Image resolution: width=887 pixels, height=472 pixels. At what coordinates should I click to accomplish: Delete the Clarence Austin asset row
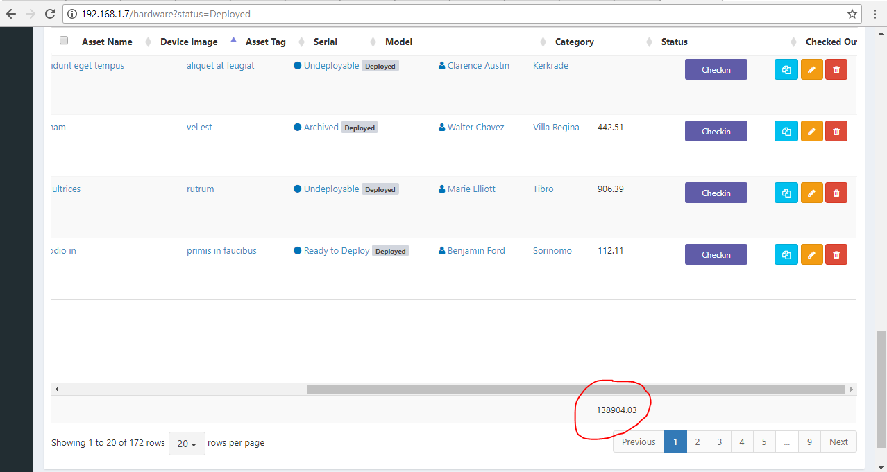(836, 69)
